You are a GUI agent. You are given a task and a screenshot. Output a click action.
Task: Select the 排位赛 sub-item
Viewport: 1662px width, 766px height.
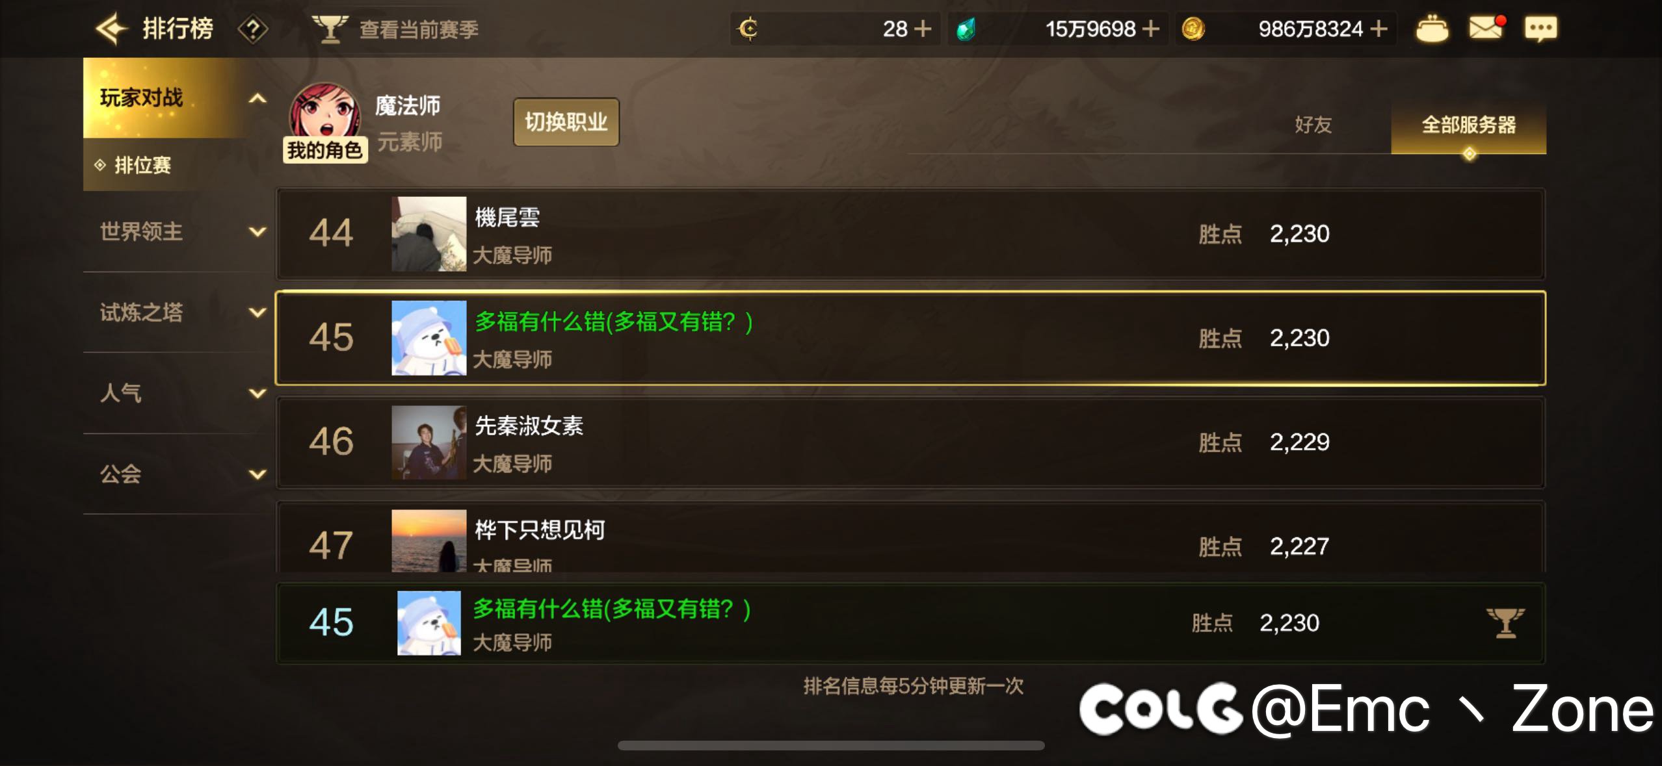coord(142,165)
